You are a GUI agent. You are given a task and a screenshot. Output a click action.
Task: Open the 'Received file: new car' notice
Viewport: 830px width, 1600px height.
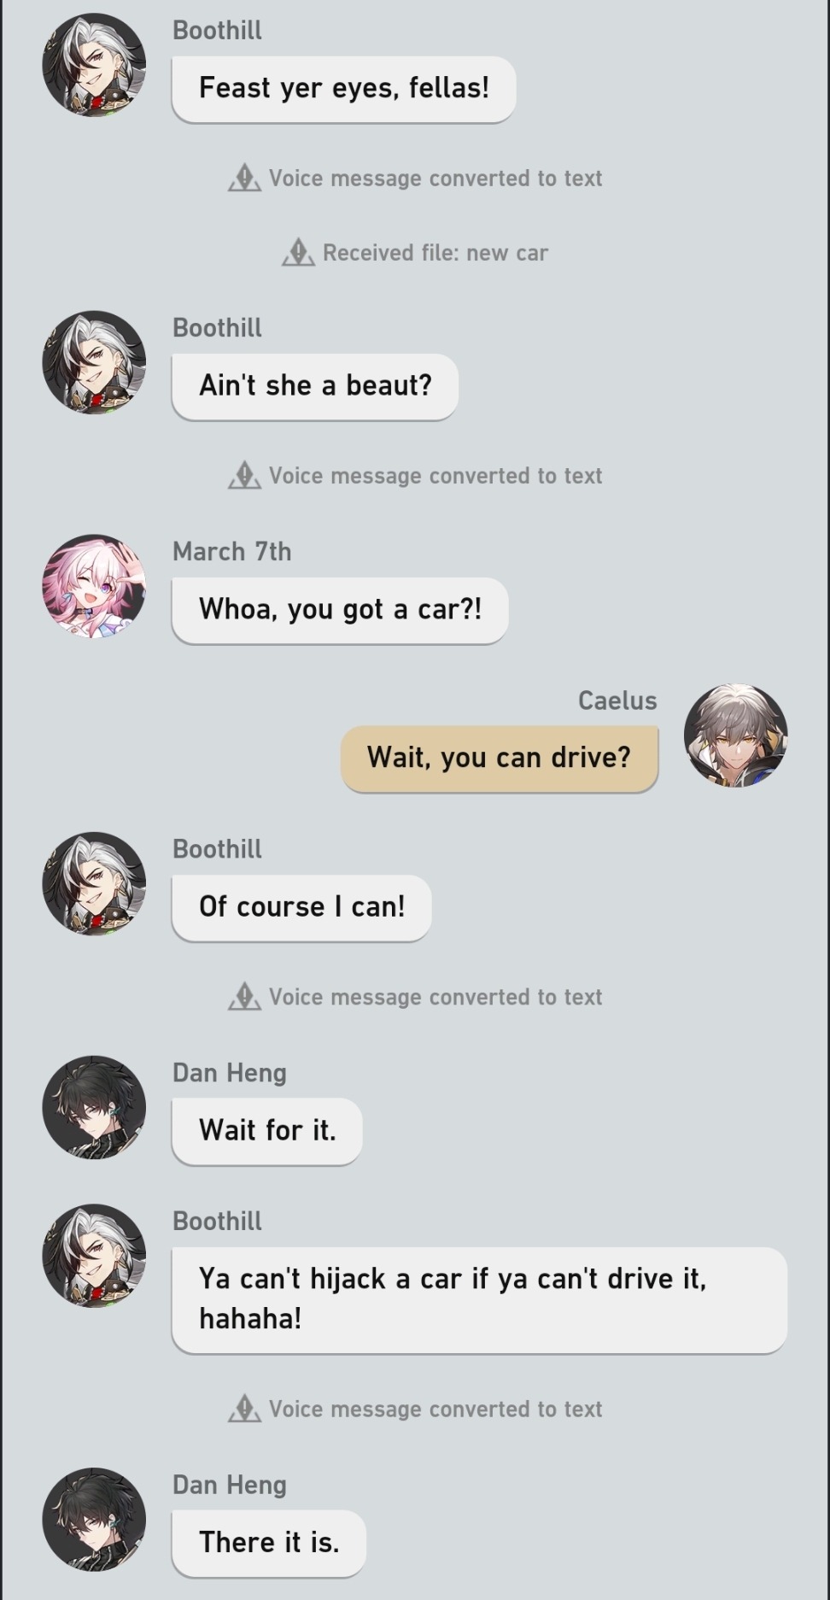415,253
